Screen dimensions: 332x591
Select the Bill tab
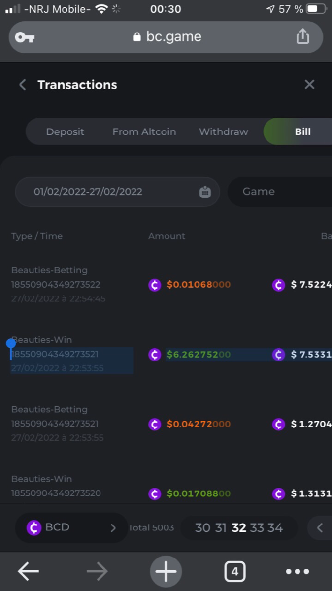tap(302, 132)
